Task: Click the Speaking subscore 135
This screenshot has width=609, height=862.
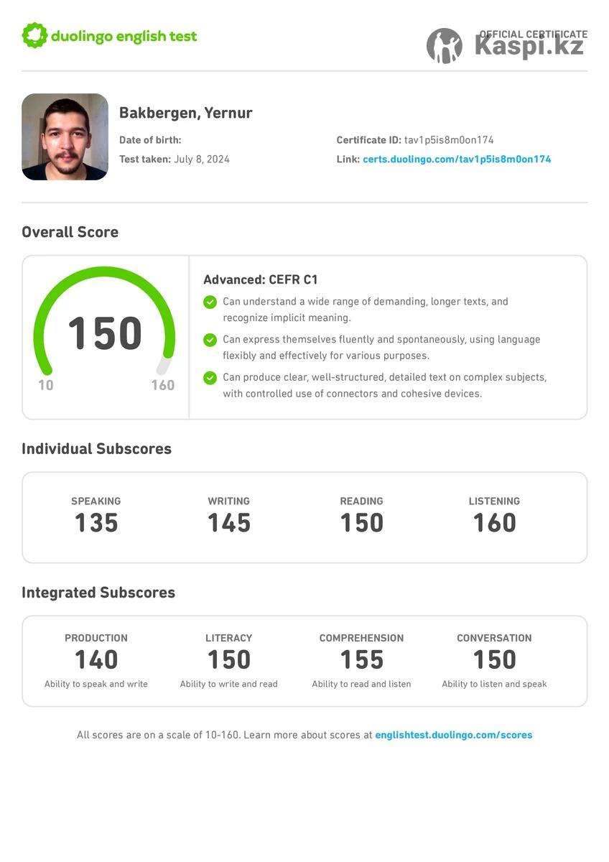Action: (96, 523)
